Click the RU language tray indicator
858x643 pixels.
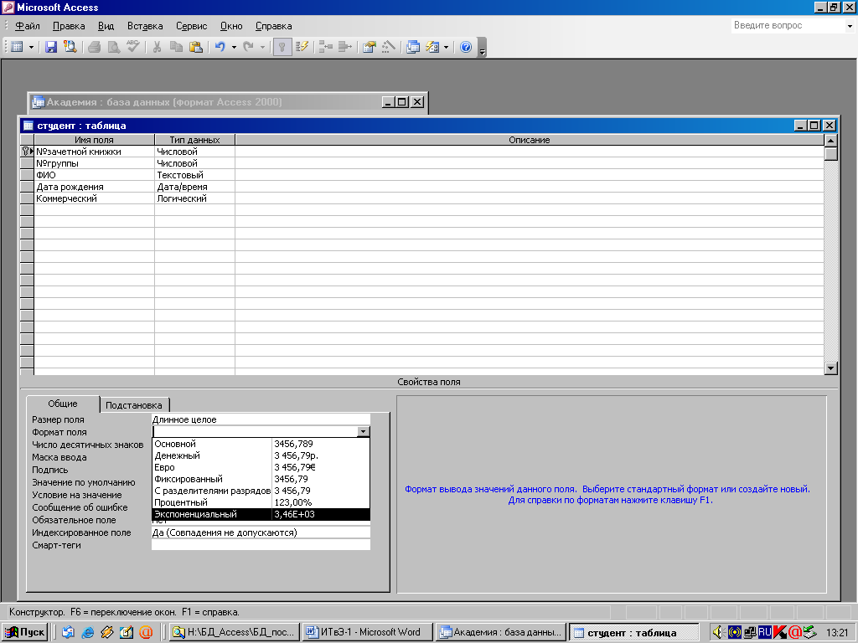point(765,633)
